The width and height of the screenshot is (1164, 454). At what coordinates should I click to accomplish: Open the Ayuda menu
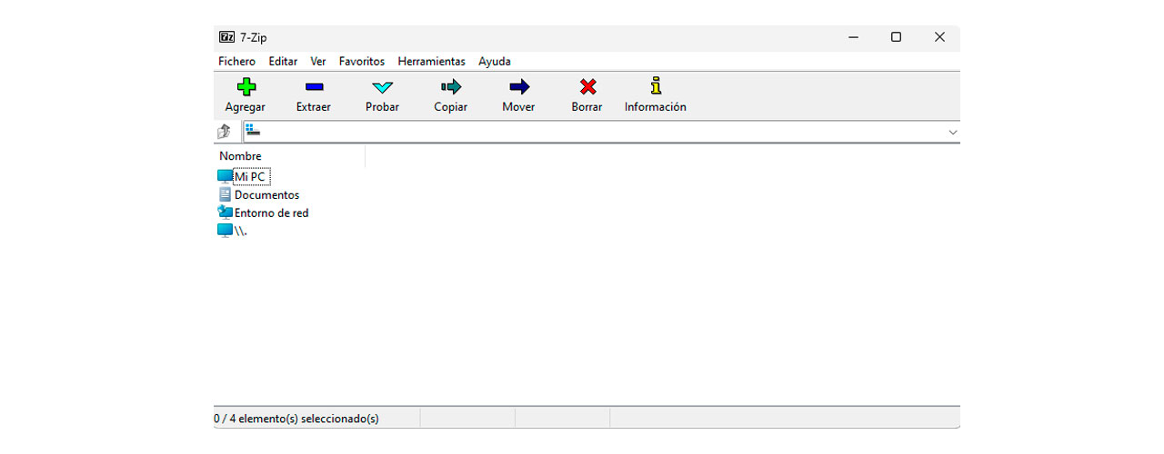pos(495,62)
